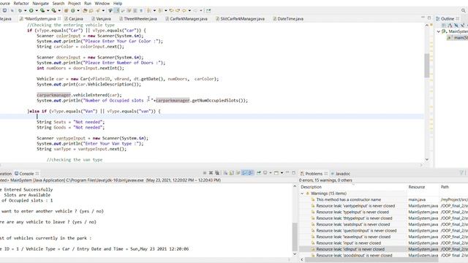
Task: Open the Debug icon dropdown arrow
Action: tap(26, 11)
